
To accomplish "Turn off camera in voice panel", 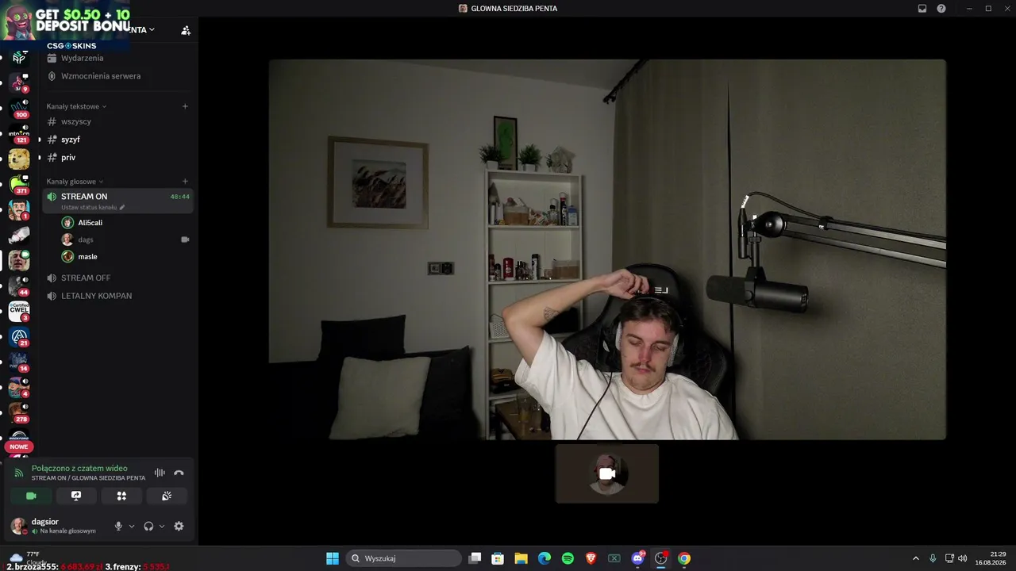I will click(31, 496).
